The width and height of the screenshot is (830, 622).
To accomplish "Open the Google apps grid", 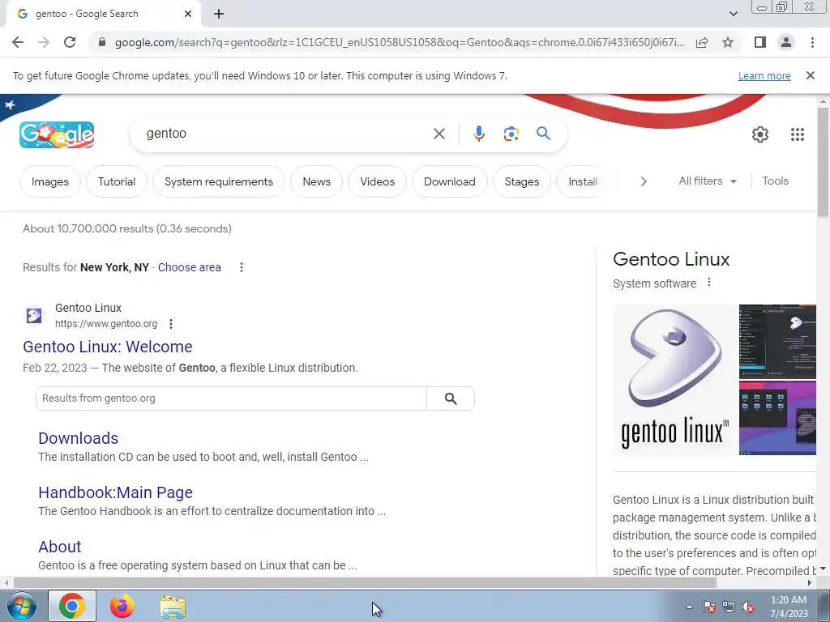I will 798,134.
